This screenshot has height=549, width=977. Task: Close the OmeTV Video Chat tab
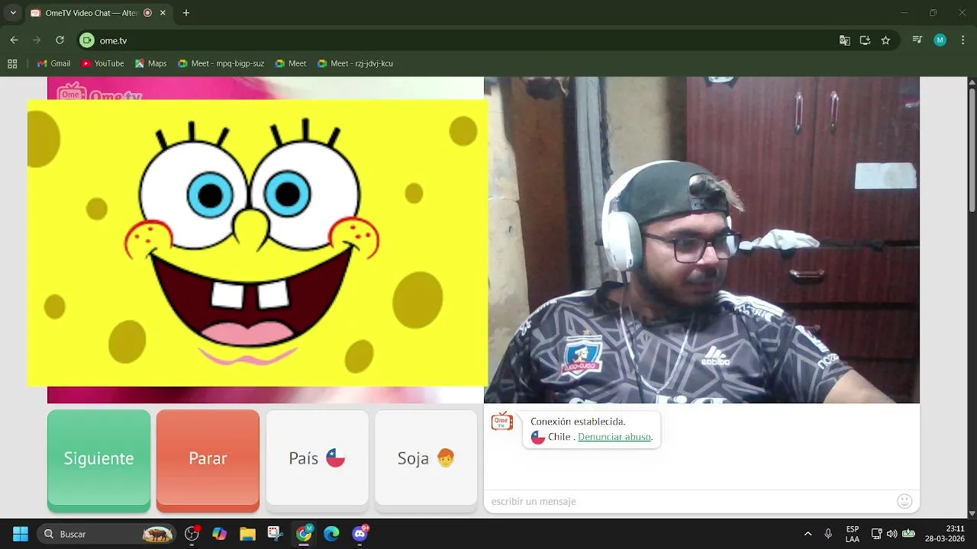[x=163, y=13]
